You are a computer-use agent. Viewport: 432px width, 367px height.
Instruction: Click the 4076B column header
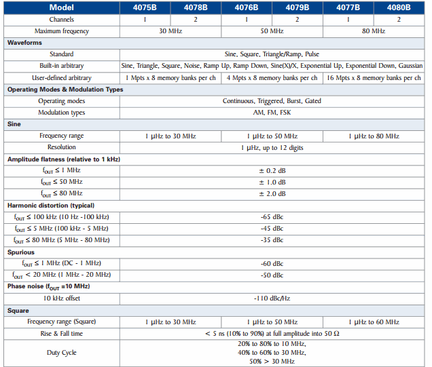(247, 8)
